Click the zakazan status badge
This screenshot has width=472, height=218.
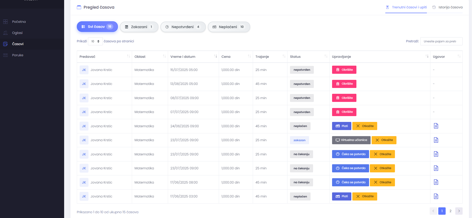pos(299,140)
